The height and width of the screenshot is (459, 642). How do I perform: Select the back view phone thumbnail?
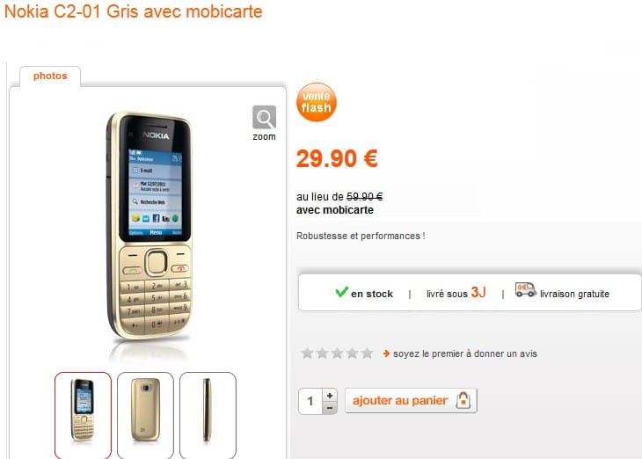pyautogui.click(x=145, y=415)
